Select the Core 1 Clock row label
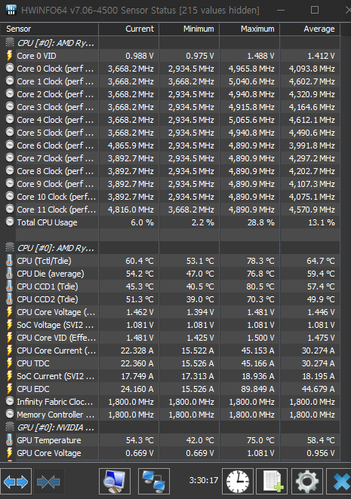Image resolution: width=351 pixels, height=499 pixels. [55, 81]
